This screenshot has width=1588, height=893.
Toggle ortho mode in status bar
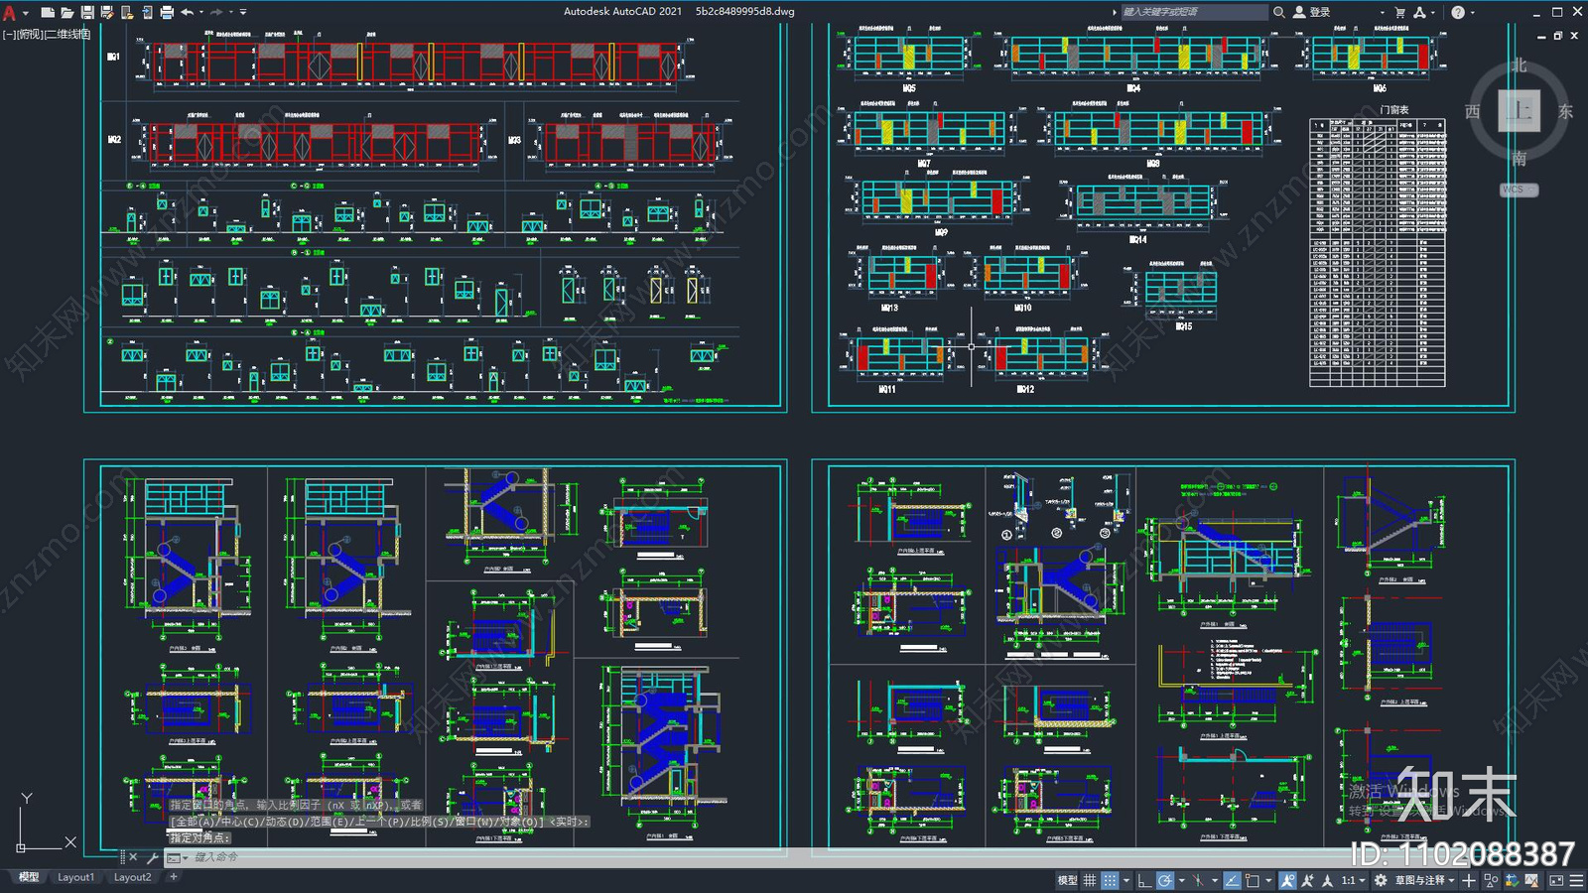click(1144, 880)
